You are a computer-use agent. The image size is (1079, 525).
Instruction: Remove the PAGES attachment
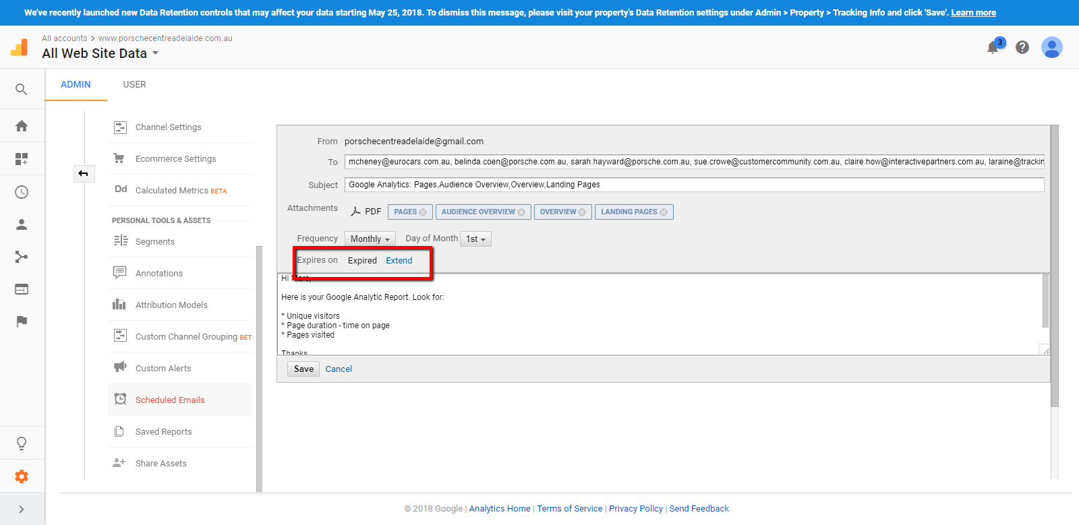click(423, 212)
